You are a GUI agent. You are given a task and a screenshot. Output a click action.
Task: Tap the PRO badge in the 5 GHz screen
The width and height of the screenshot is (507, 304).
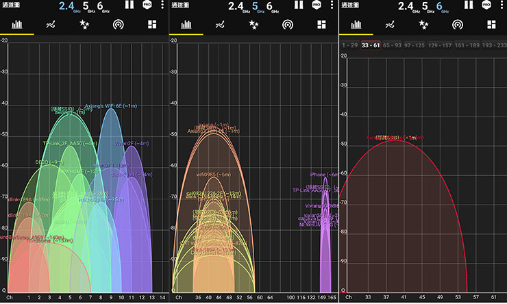tap(317, 5)
